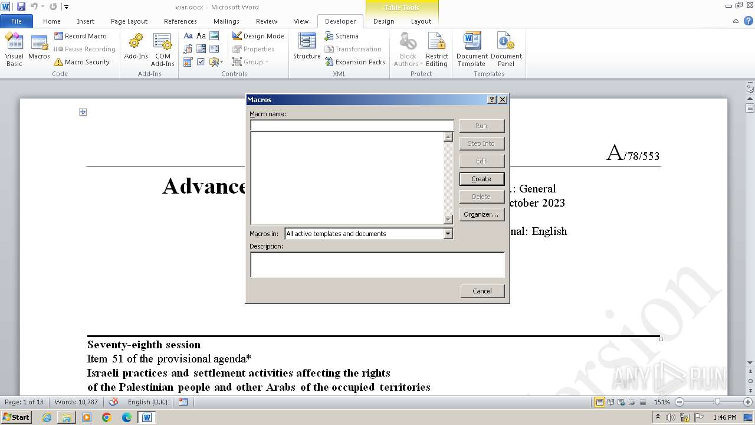The image size is (755, 425).
Task: Switch to Print Layout view
Action: (599, 402)
